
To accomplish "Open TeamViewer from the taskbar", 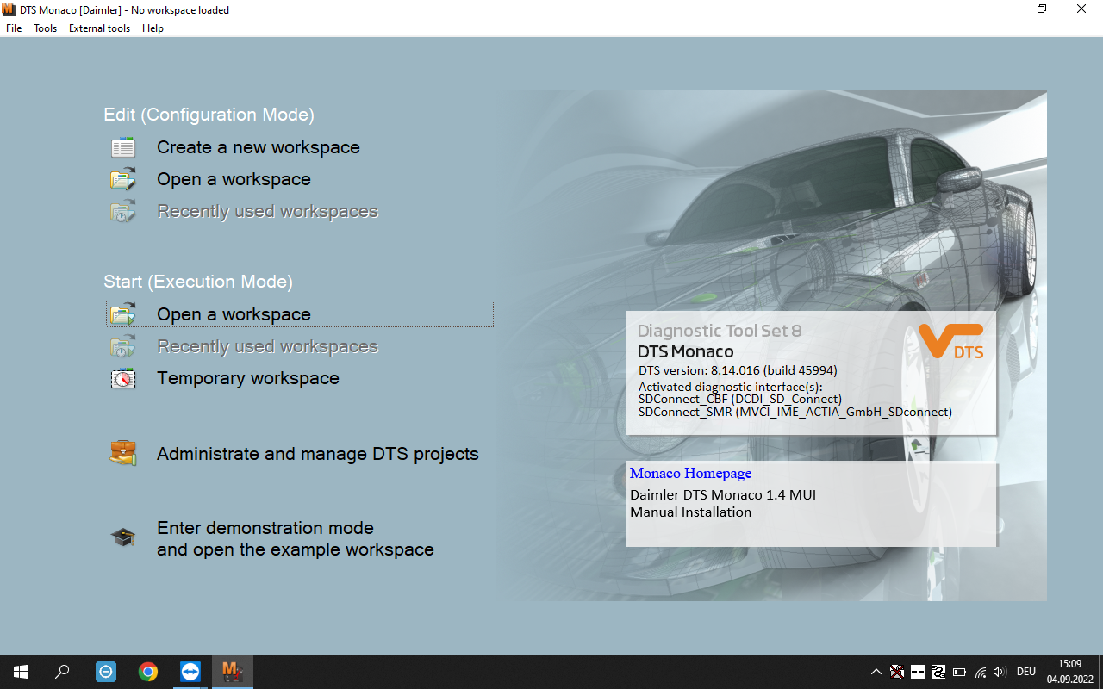I will tap(190, 672).
